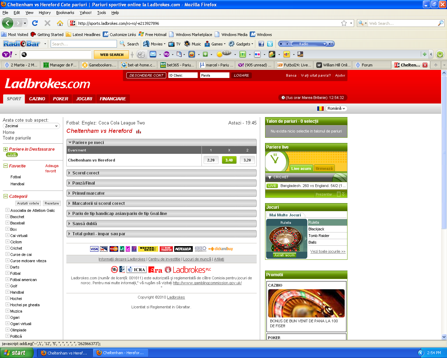Viewport: 447px width, 358px height.
Task: Click the LOGARE button
Action: pos(241,76)
